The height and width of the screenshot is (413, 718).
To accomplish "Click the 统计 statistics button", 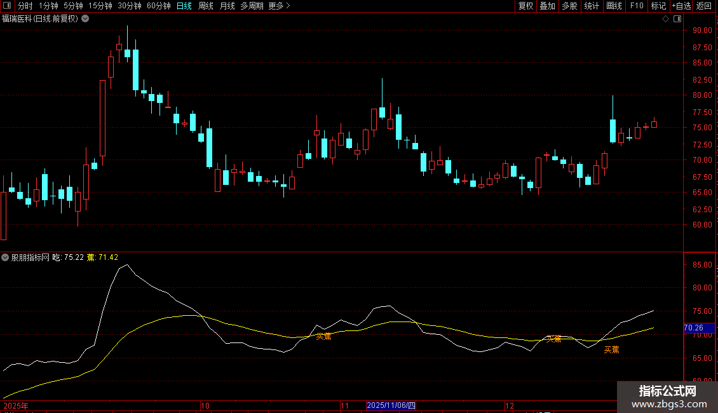I will (592, 6).
